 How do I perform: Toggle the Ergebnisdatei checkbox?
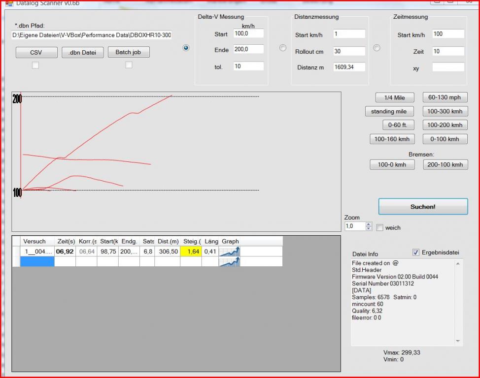(x=415, y=252)
